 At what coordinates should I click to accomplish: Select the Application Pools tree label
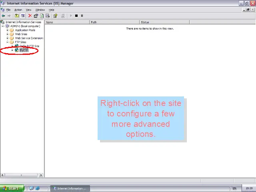click(x=25, y=30)
